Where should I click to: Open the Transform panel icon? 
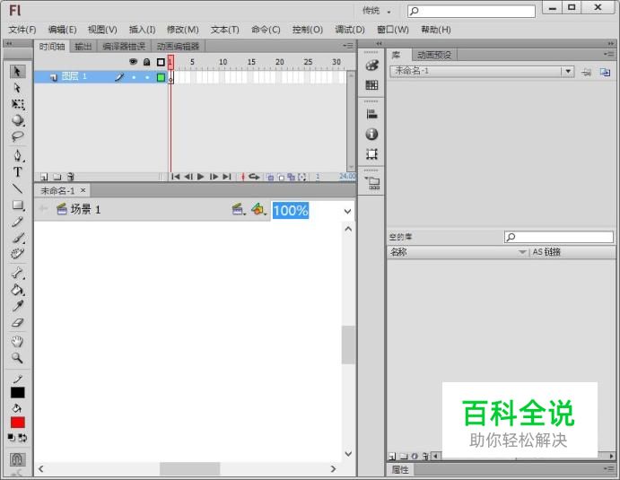point(371,153)
